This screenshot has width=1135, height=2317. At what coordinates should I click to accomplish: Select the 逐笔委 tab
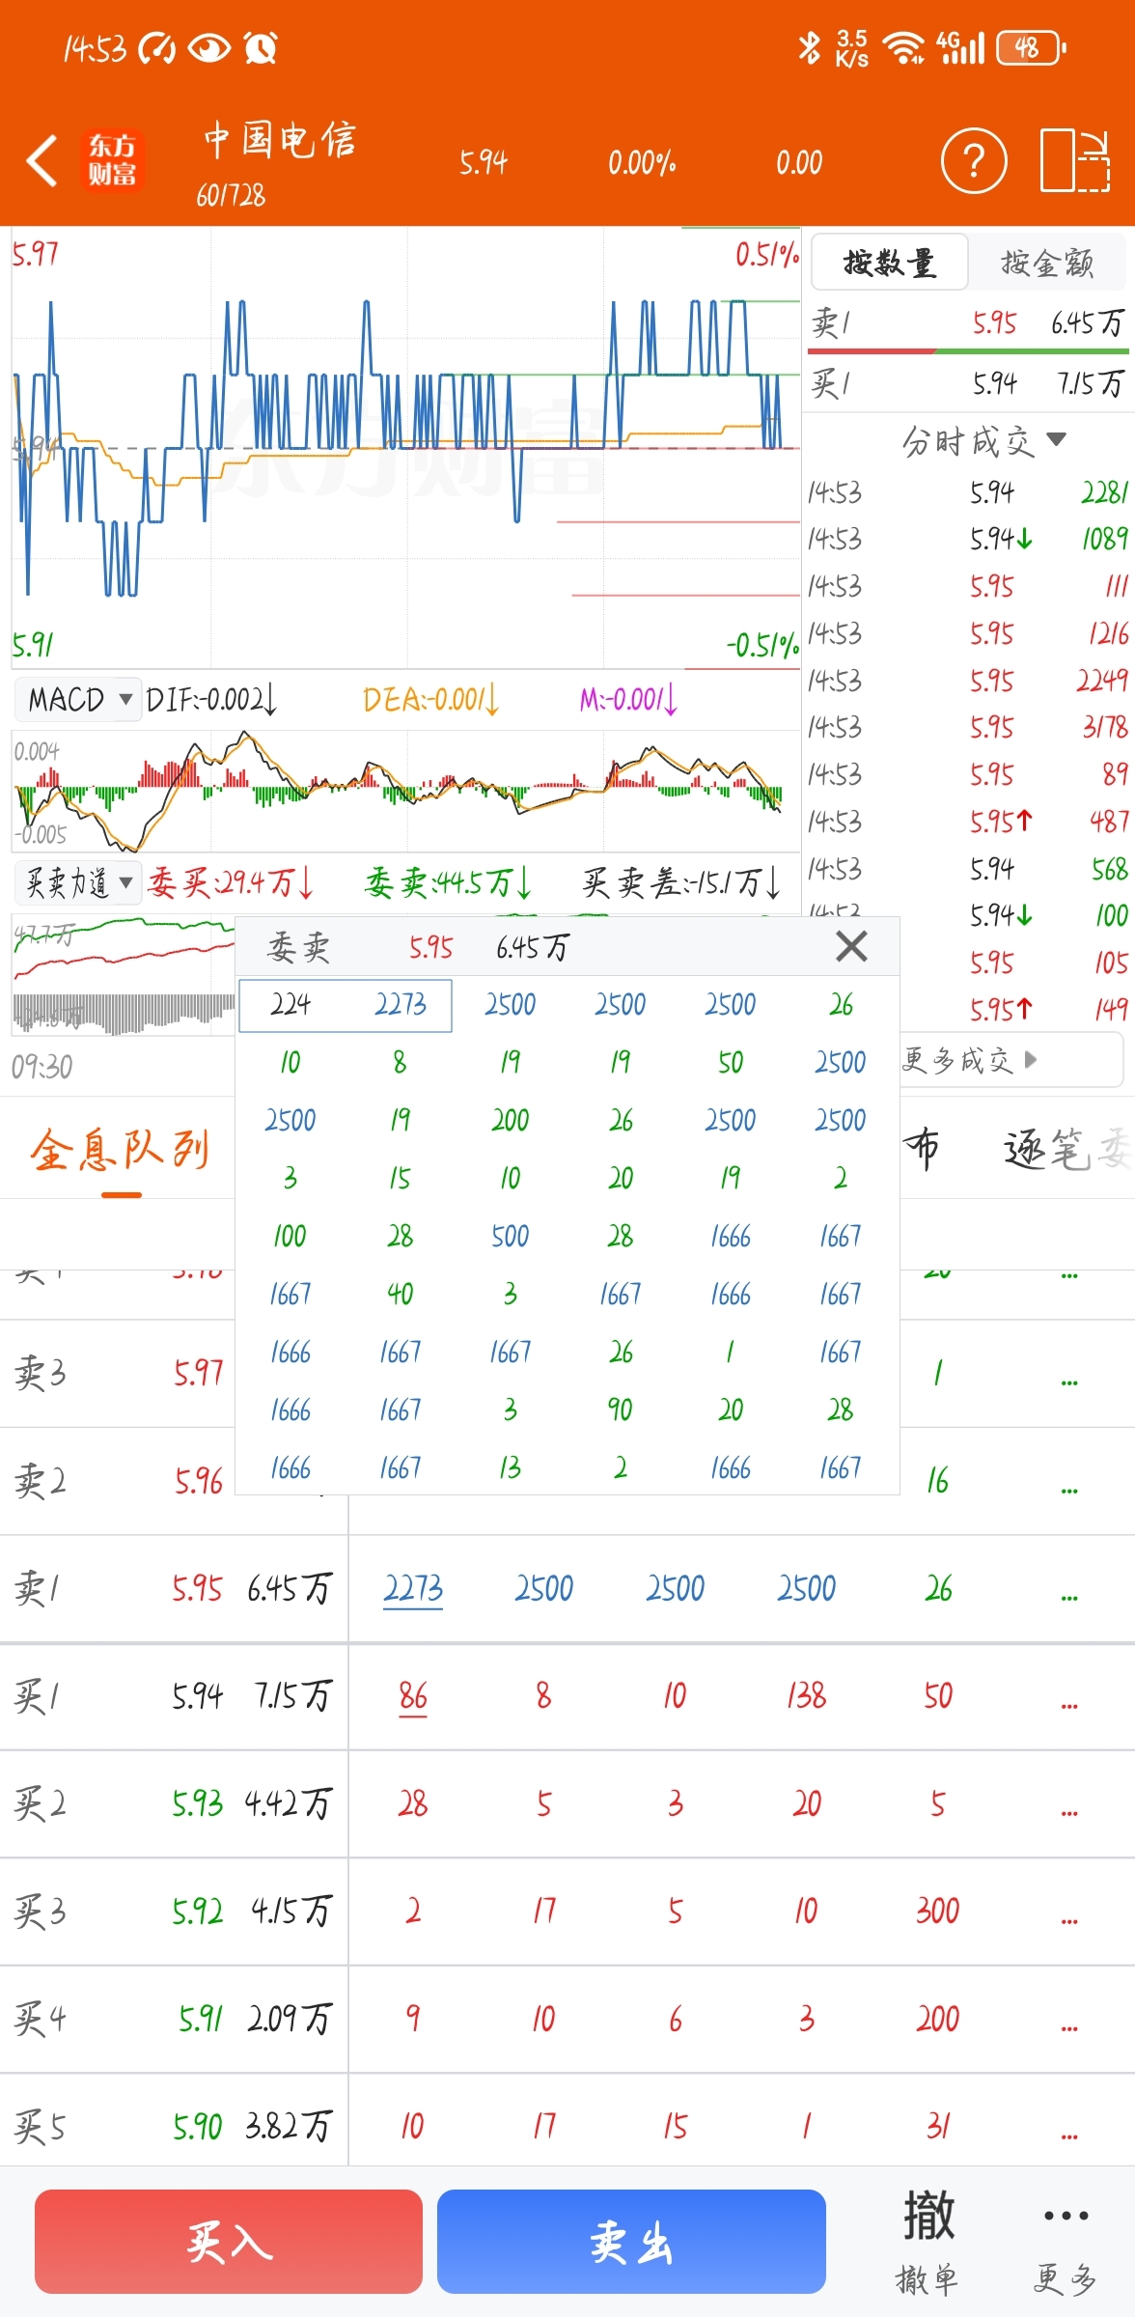[1067, 1149]
